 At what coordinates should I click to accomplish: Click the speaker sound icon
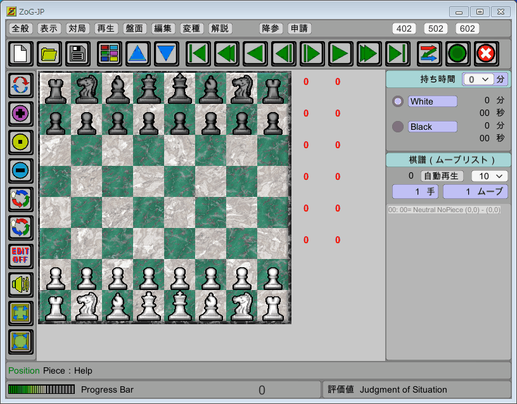pyautogui.click(x=21, y=285)
